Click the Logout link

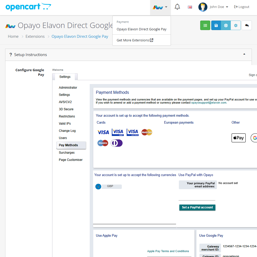coord(242,7)
